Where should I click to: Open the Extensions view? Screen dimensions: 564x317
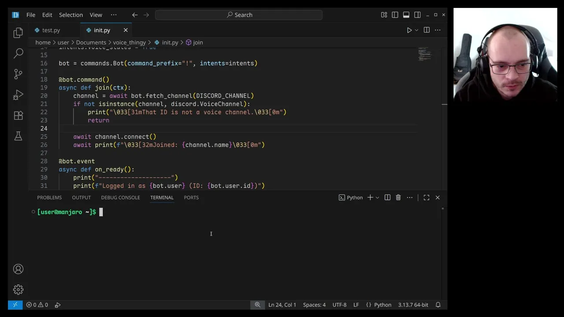(x=18, y=115)
